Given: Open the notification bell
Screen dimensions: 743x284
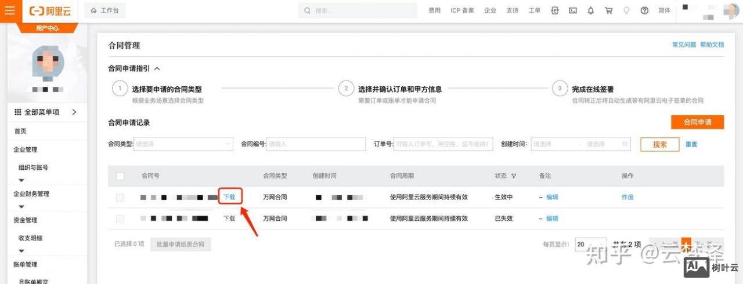Looking at the screenshot, I should (x=591, y=10).
